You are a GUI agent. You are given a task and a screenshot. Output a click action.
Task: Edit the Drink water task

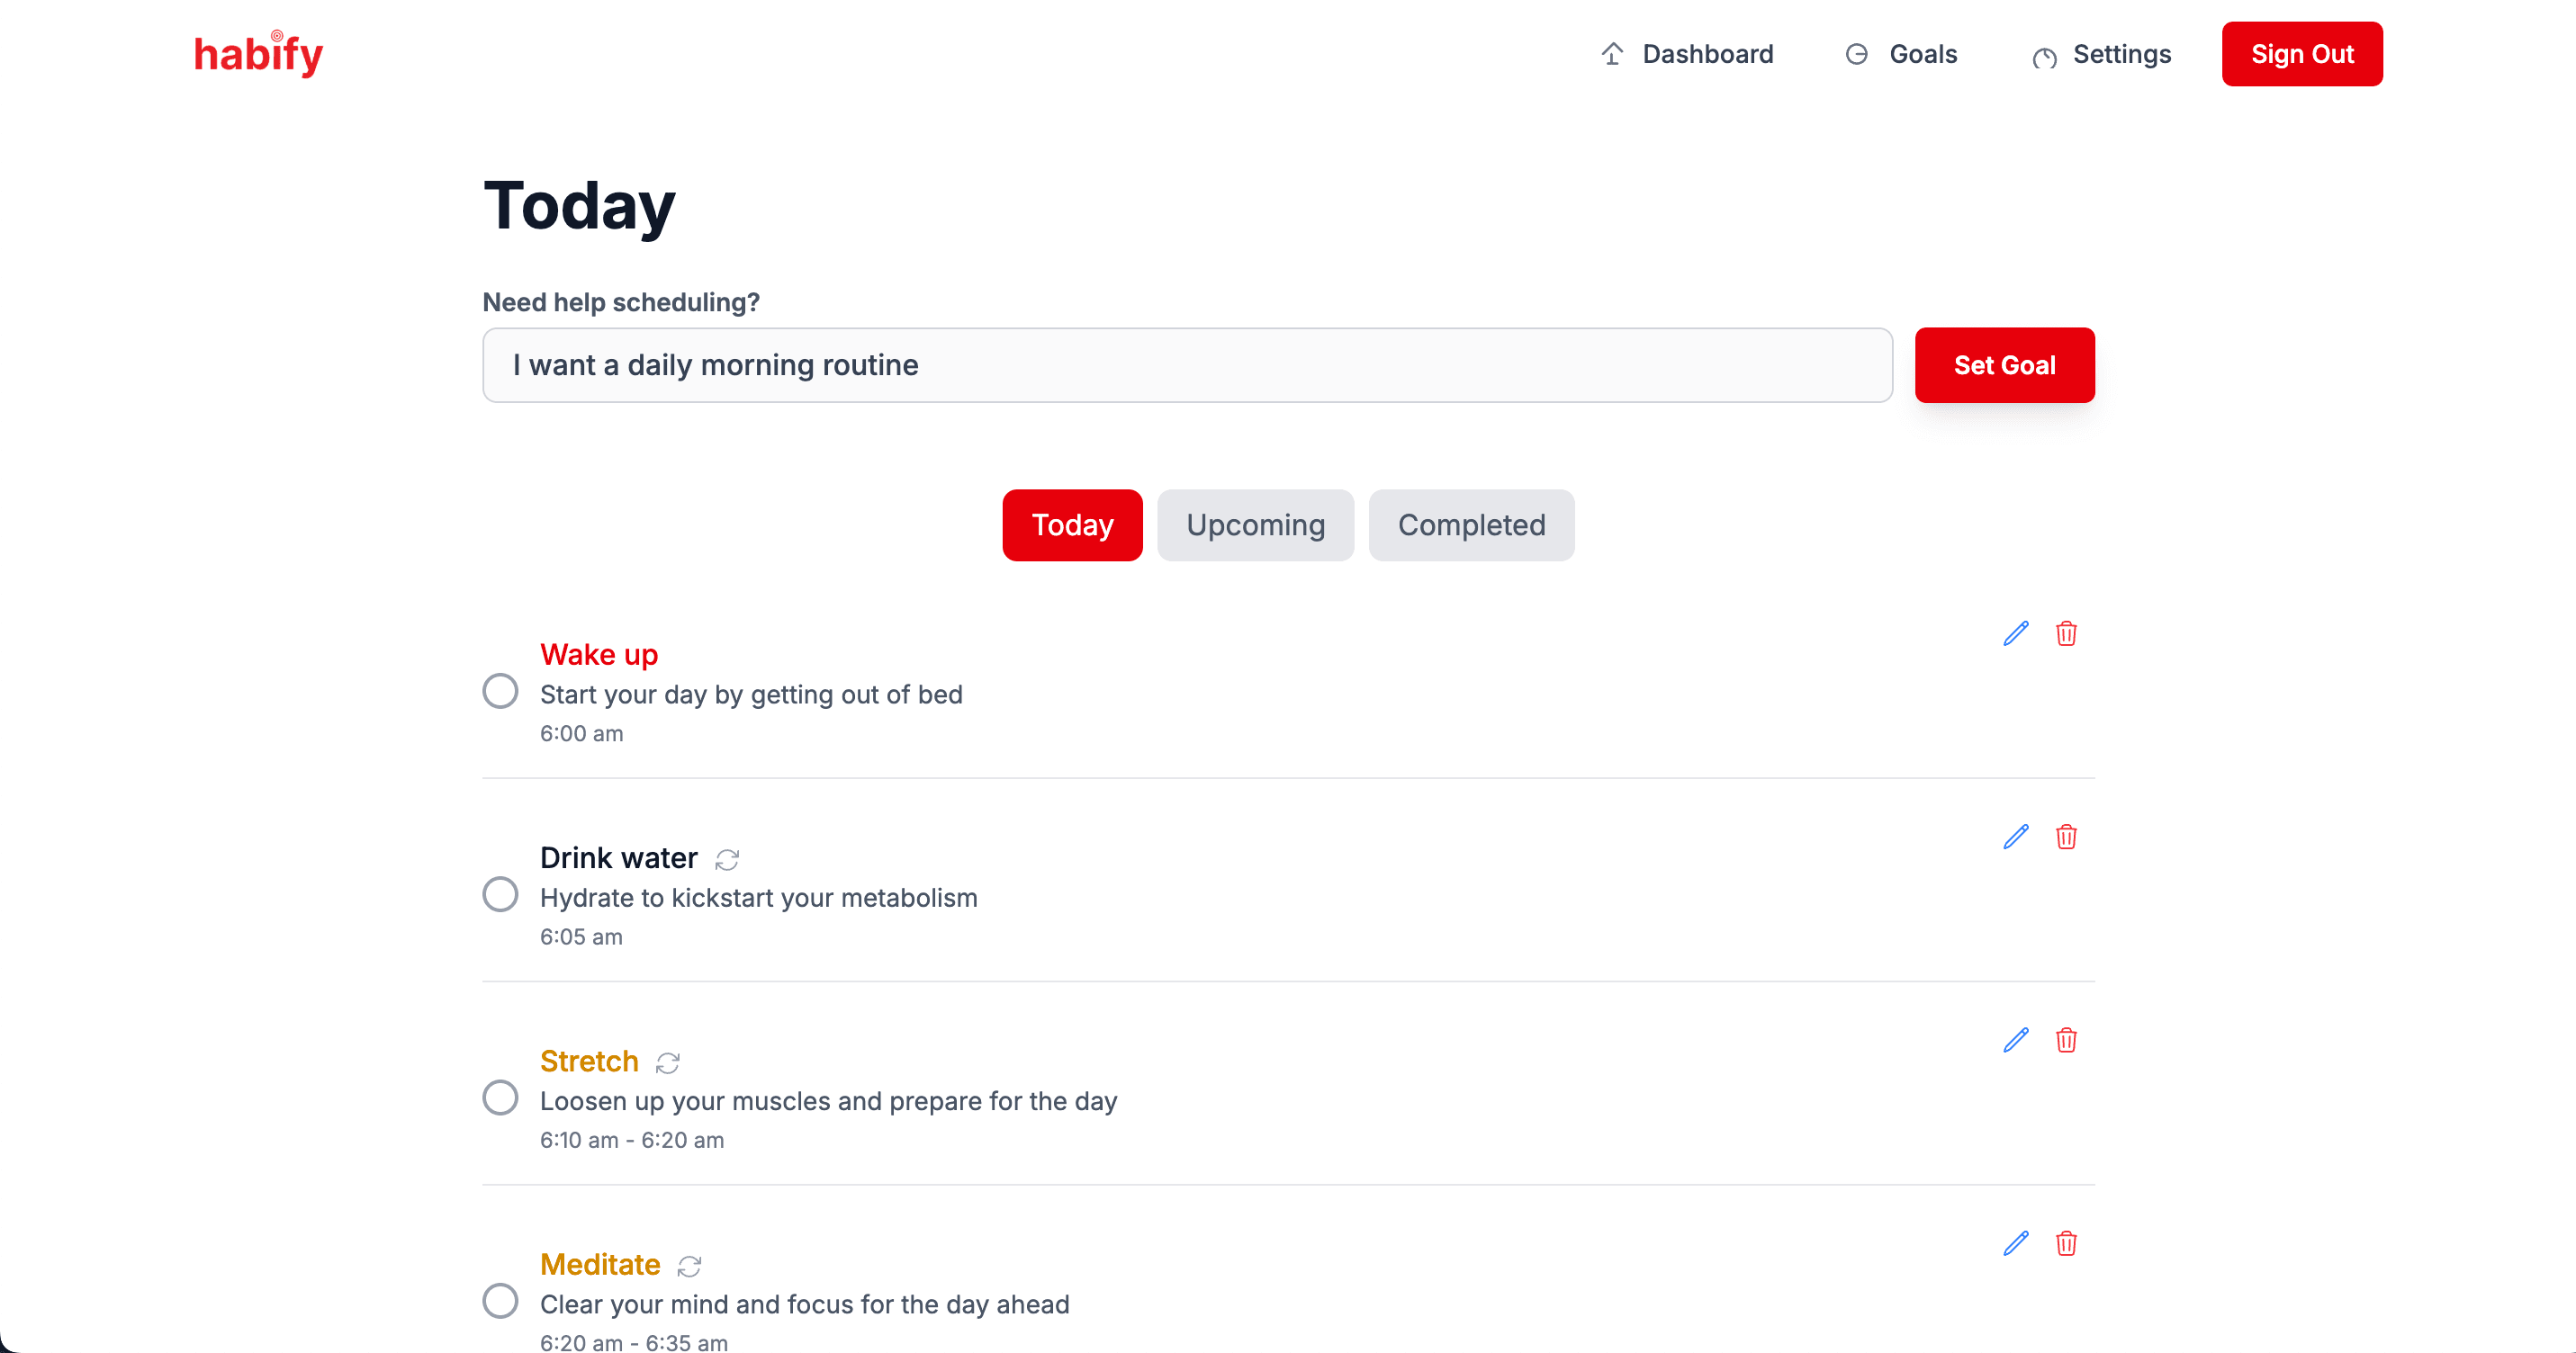point(2015,837)
